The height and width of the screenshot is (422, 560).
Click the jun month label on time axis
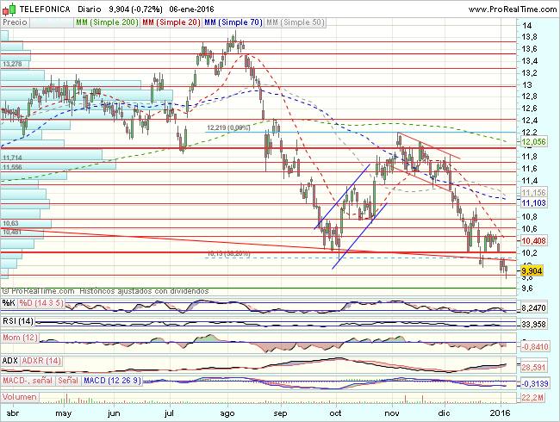(x=114, y=413)
